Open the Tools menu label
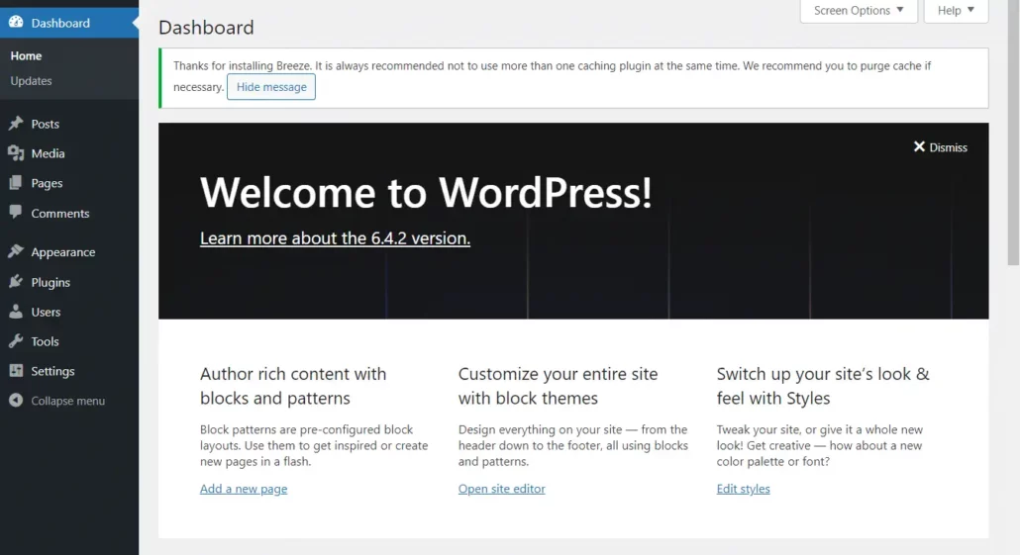The height and width of the screenshot is (555, 1020). coord(45,341)
